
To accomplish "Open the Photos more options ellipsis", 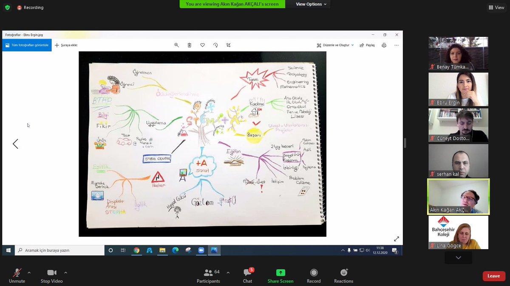I will [x=397, y=45].
